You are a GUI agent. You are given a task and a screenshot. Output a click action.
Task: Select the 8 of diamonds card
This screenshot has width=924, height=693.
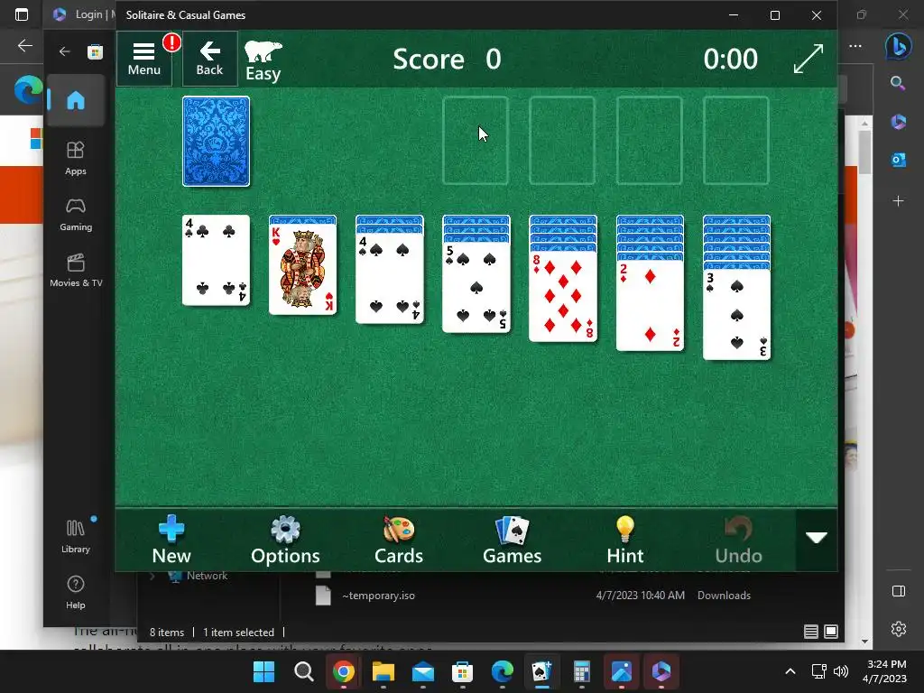(x=563, y=296)
